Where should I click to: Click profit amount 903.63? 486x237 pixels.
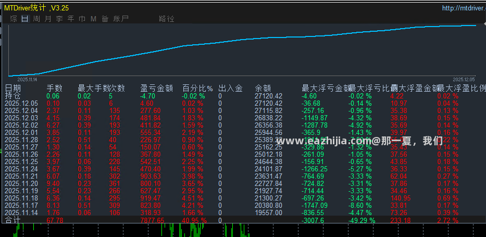point(151,176)
